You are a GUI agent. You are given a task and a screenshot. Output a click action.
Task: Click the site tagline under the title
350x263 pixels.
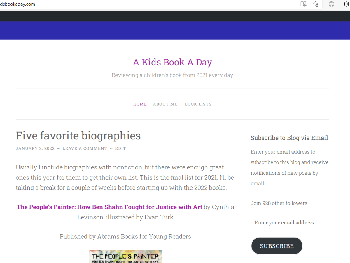(x=172, y=75)
